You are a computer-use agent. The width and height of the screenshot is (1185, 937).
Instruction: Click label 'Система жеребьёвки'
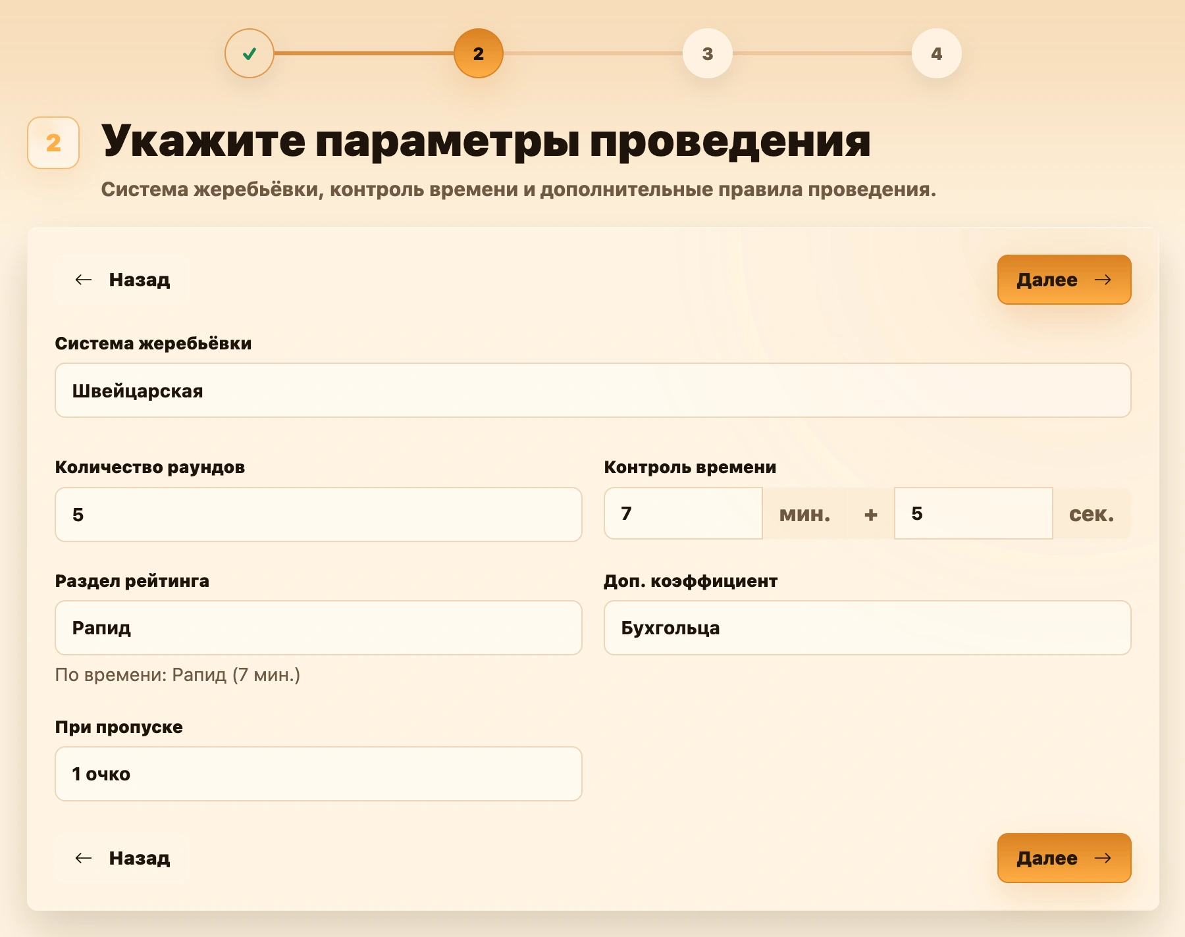(x=153, y=343)
